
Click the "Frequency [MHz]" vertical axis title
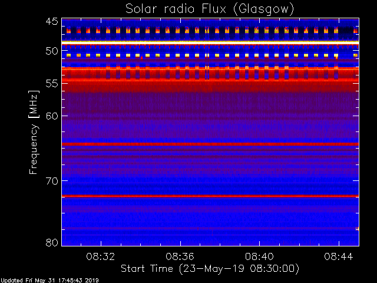tap(34, 132)
